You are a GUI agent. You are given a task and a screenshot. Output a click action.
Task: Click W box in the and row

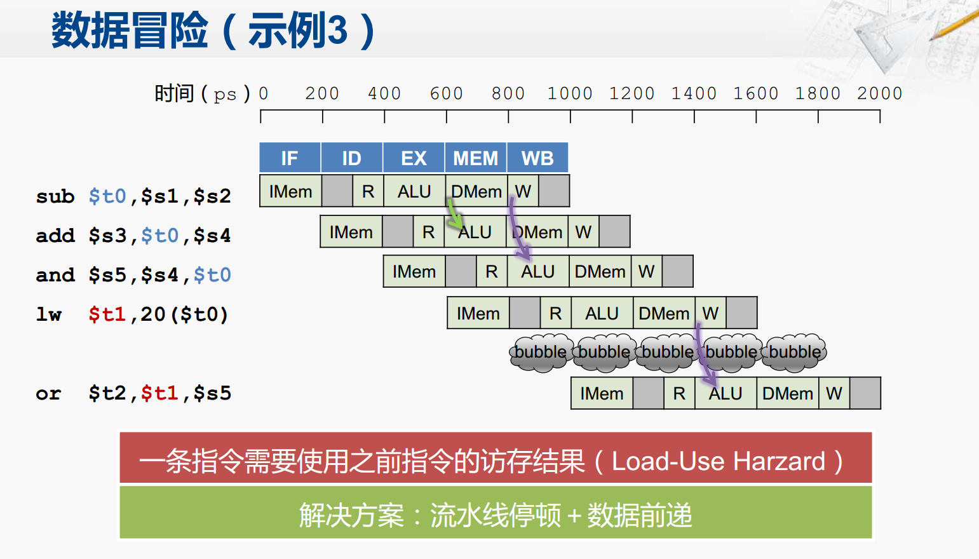pyautogui.click(x=647, y=271)
